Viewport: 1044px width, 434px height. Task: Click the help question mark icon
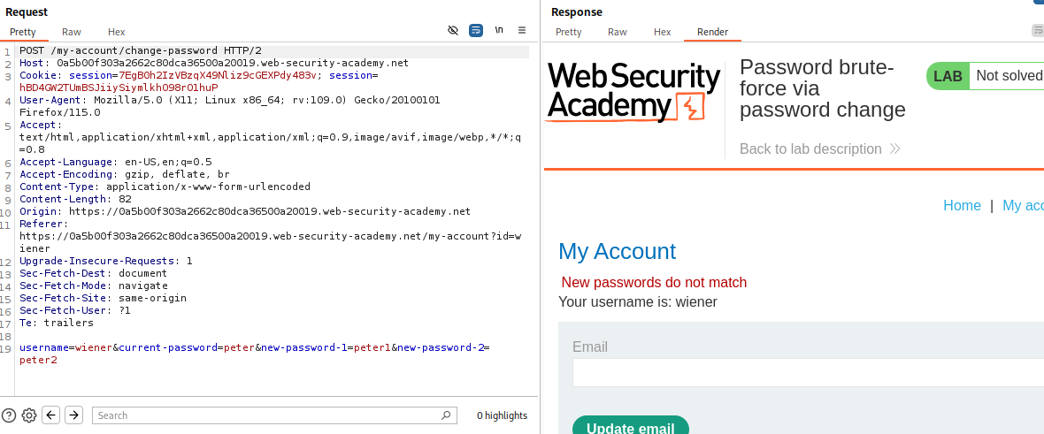[9, 415]
